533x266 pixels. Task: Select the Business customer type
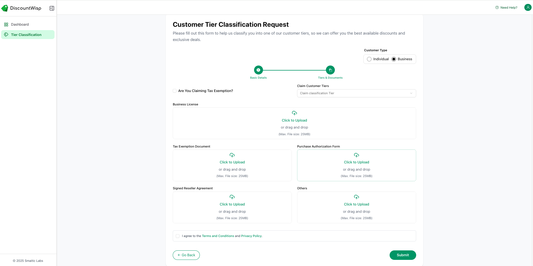coord(394,59)
